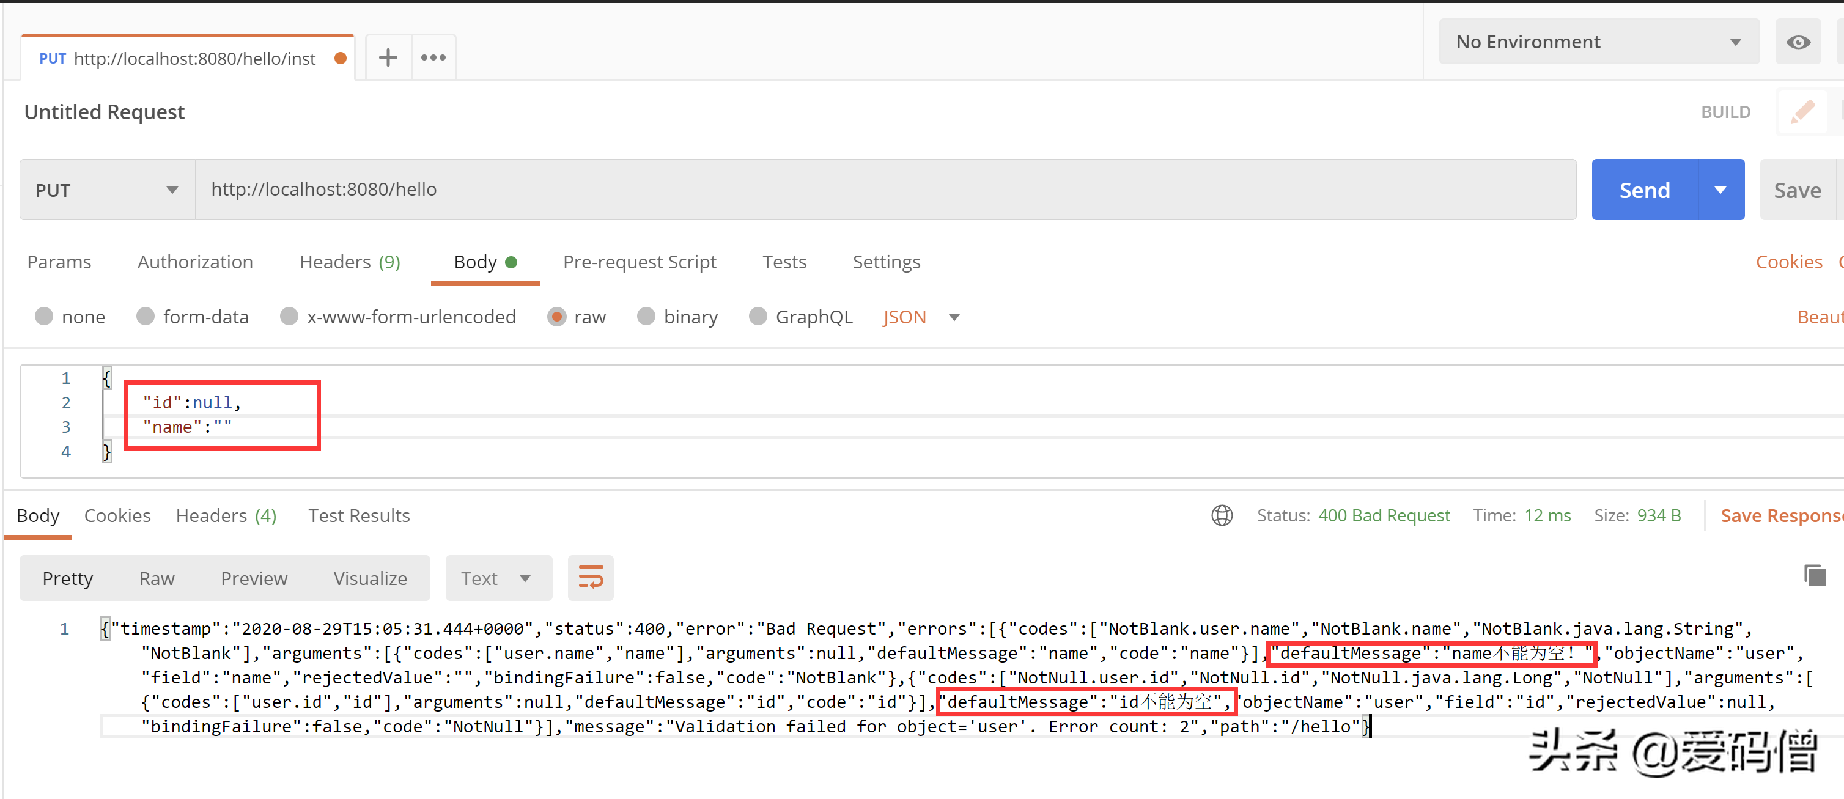The width and height of the screenshot is (1844, 799).
Task: Click the unsaved changes dot on the PUT tab
Action: click(339, 59)
